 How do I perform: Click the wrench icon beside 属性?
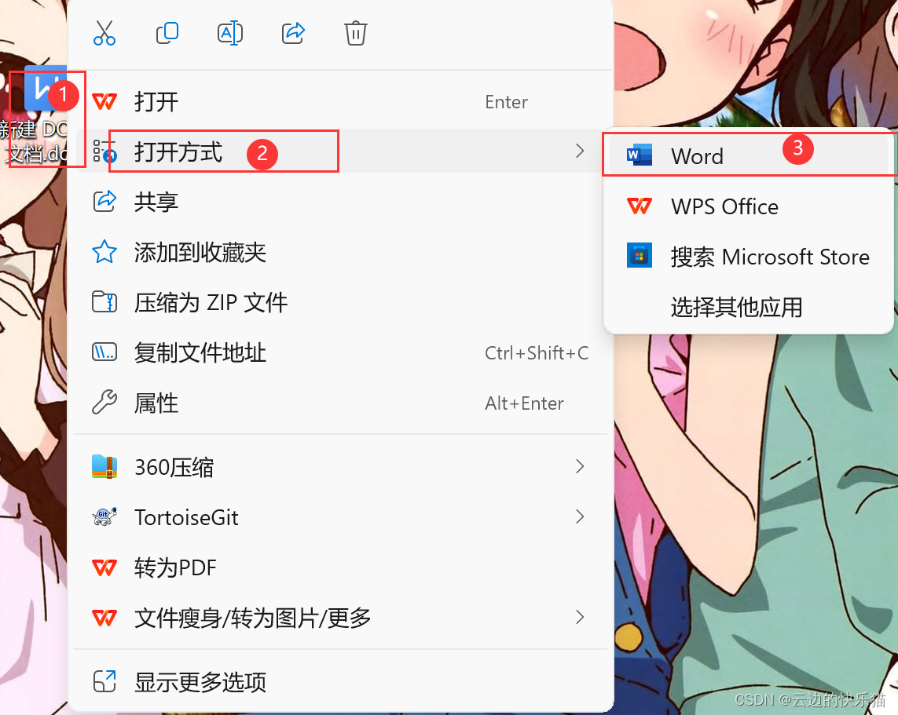(x=104, y=402)
